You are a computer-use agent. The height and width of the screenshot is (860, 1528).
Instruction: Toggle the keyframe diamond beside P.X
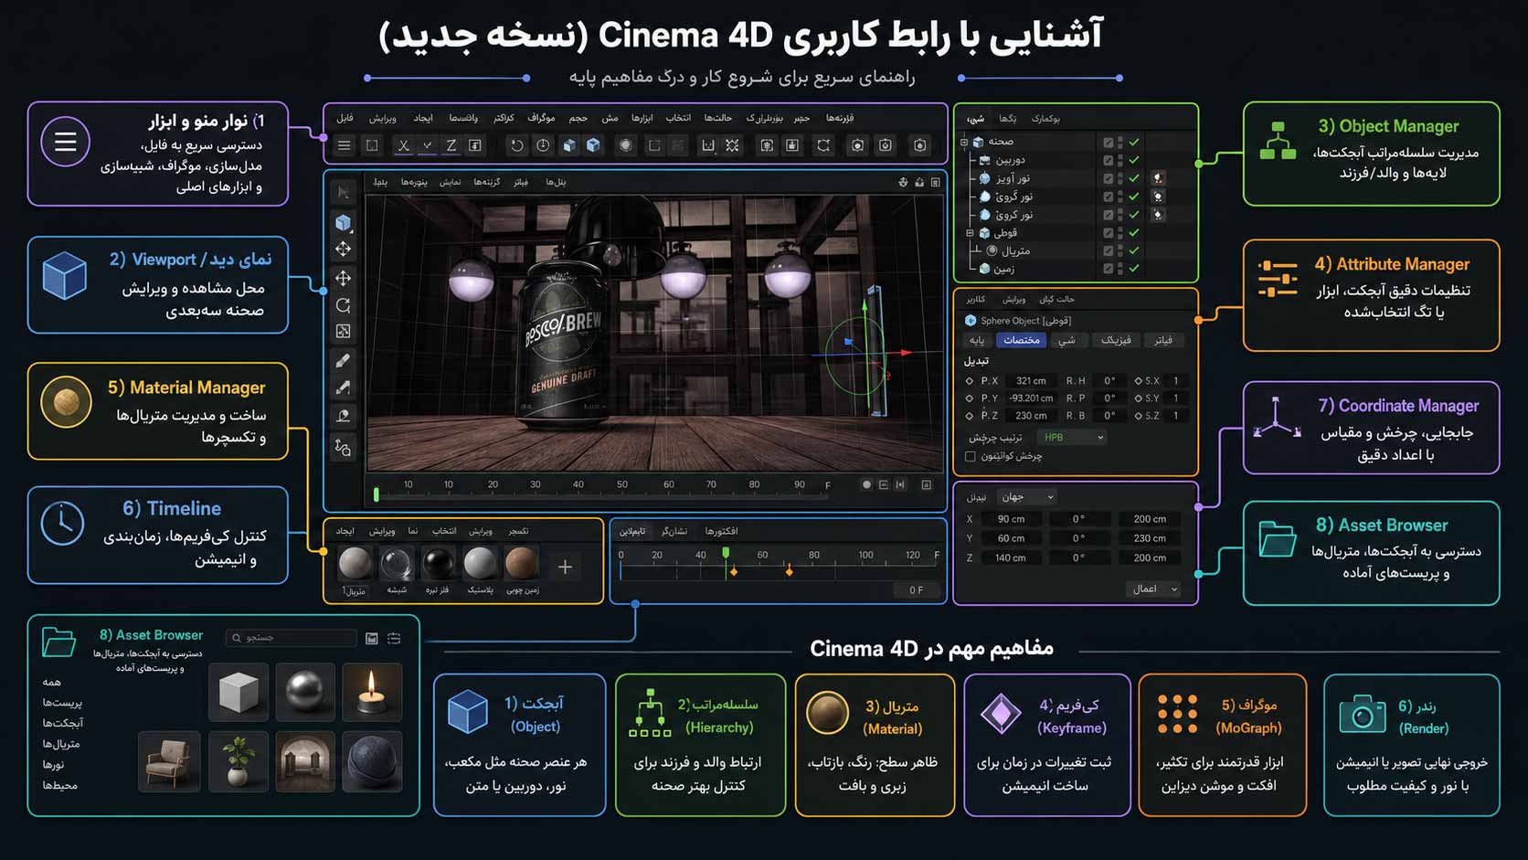click(970, 381)
